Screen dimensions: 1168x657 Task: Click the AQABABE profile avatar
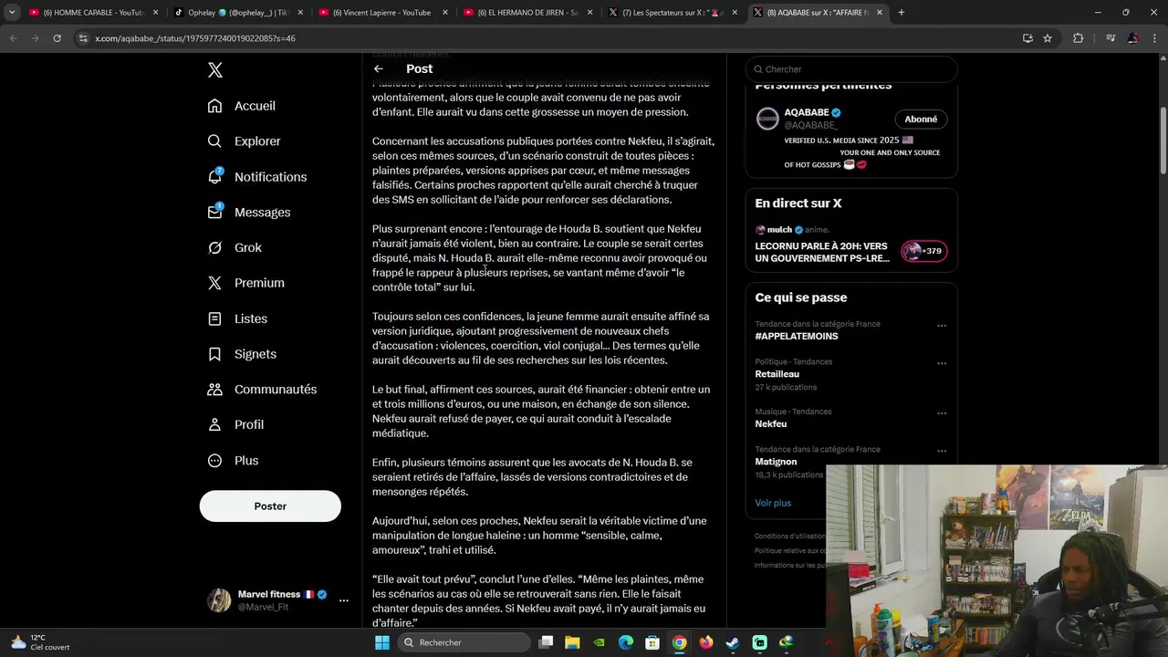[x=767, y=119]
